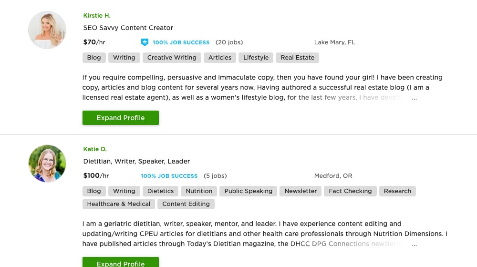Expand Kirstie H.'s profile
Screen dimensions: 477x267
tap(121, 118)
